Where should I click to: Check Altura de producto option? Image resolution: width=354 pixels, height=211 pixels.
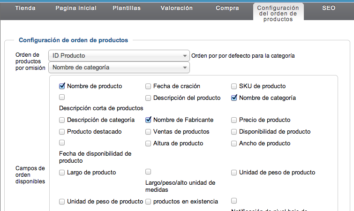[148, 143]
